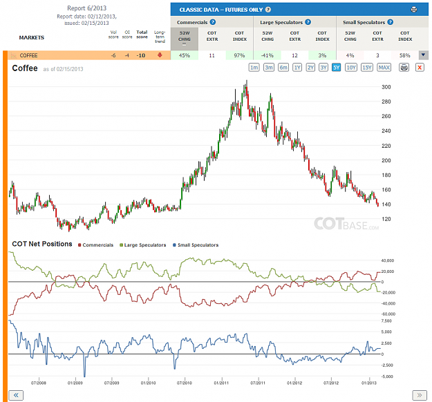The image size is (432, 402).
Task: Switch chart range to 10Y
Action: 351,68
